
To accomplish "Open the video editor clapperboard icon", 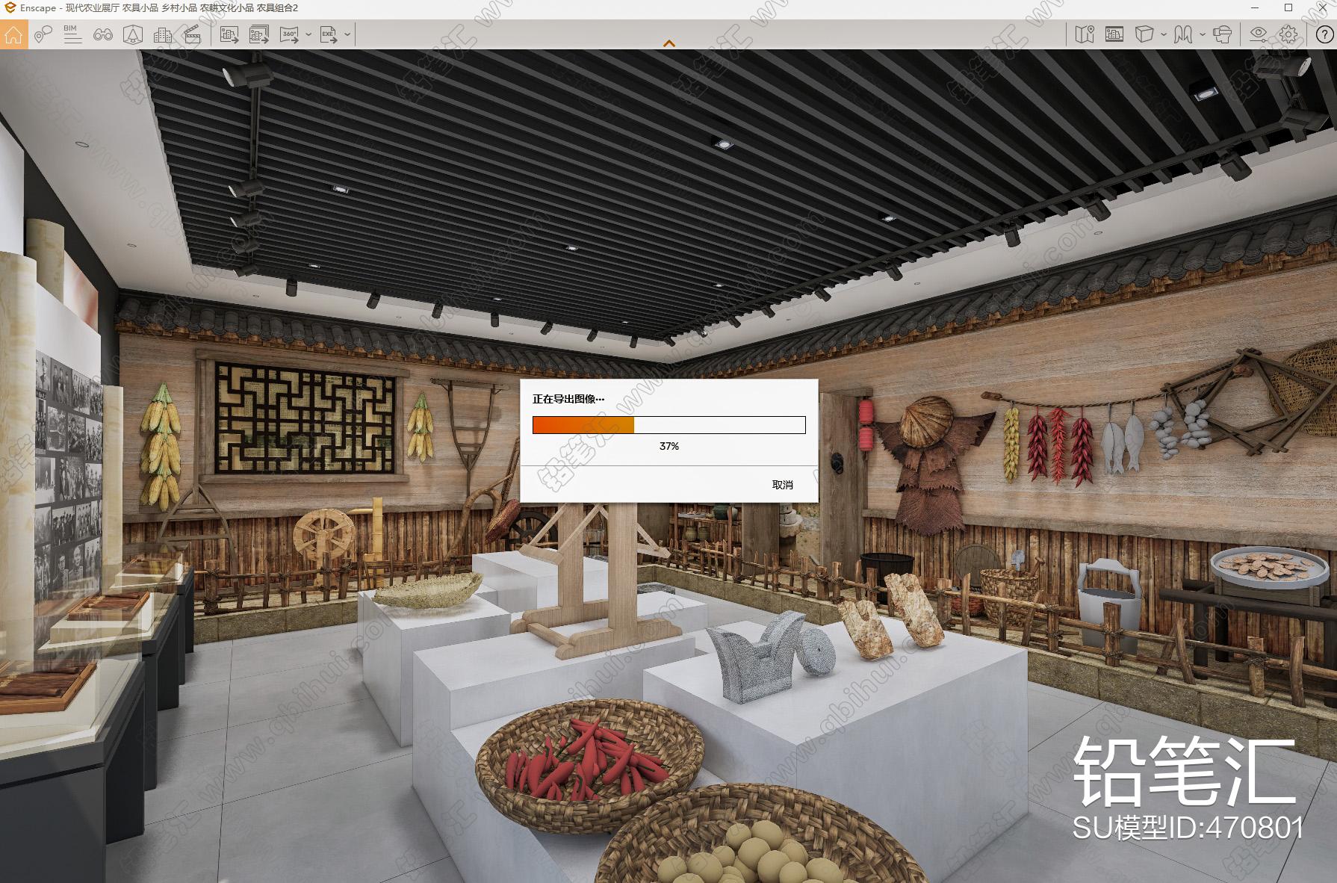I will (193, 34).
